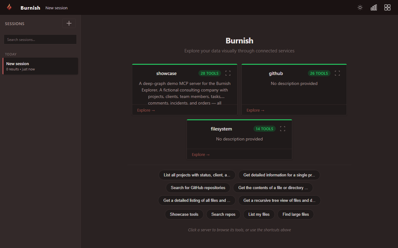Run 'Get a detailed listing of all files' shortcut

tap(197, 200)
